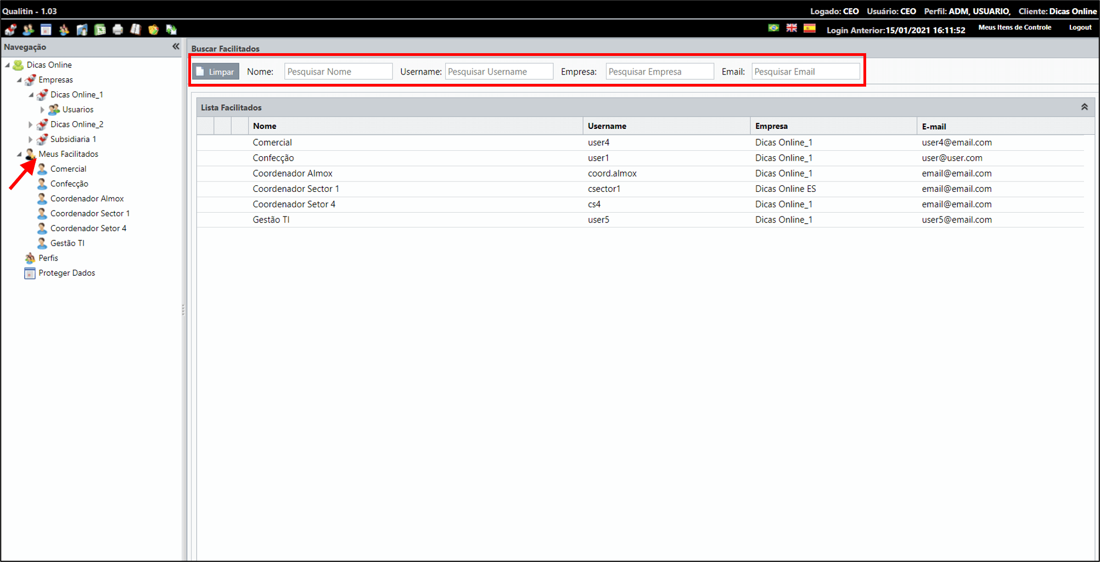
Task: Click the Dicas Online root node icon
Action: click(18, 65)
